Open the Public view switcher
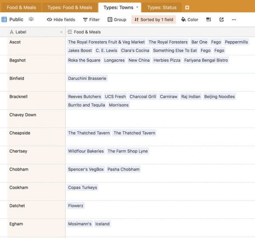The height and width of the screenshot is (238, 255). coord(16,19)
